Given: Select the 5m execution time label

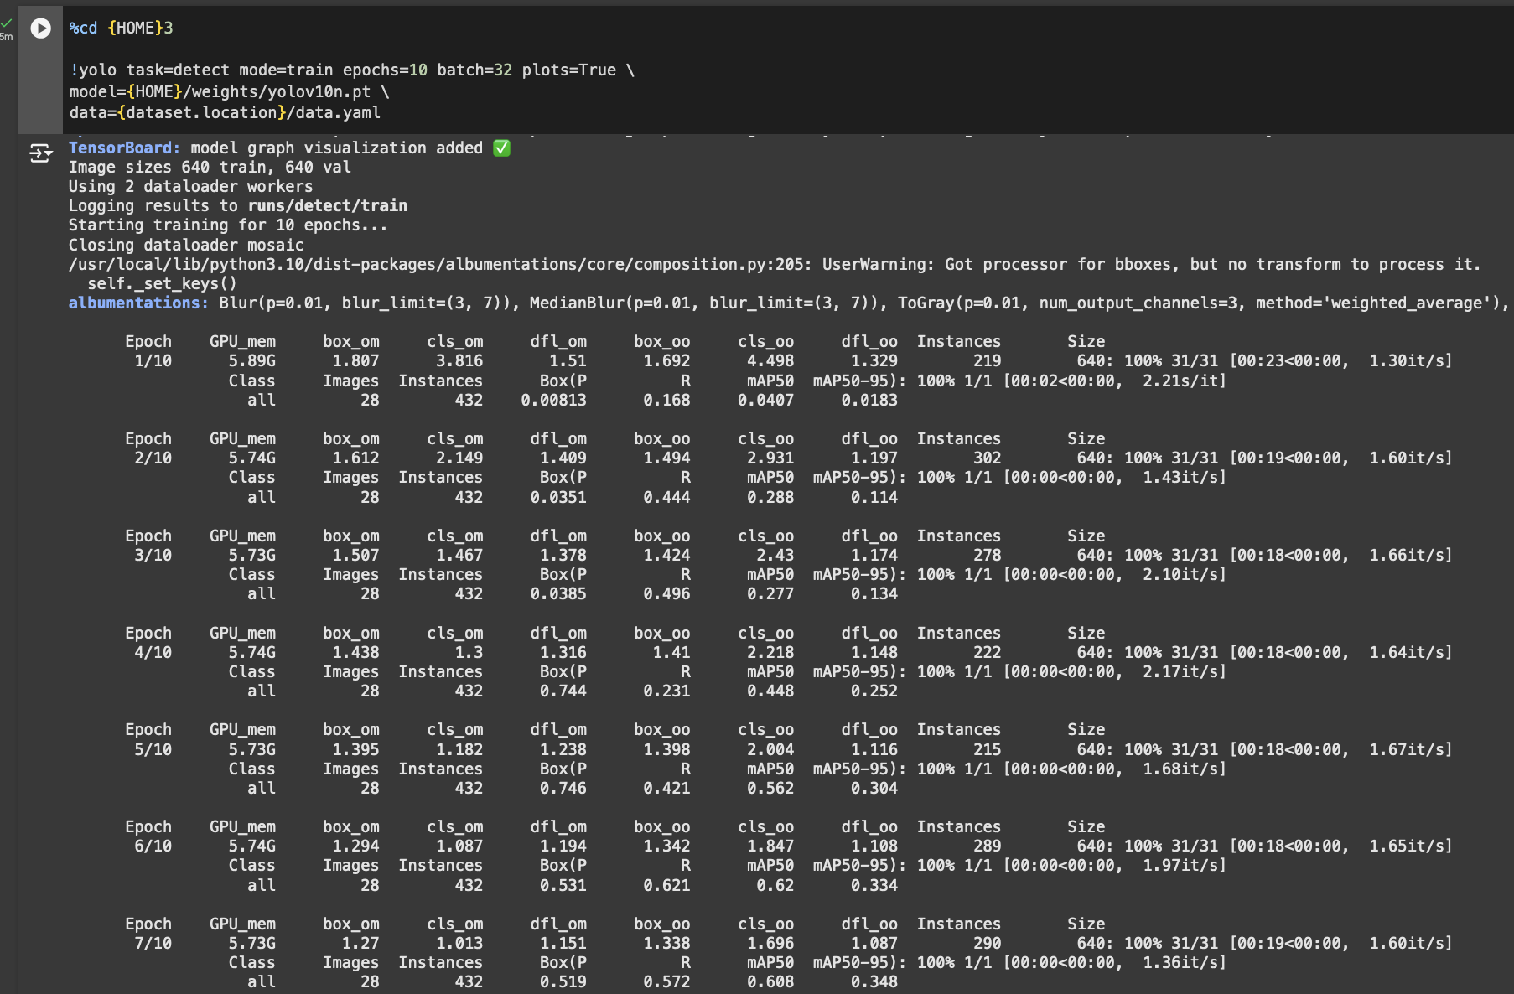Looking at the screenshot, I should tap(7, 36).
